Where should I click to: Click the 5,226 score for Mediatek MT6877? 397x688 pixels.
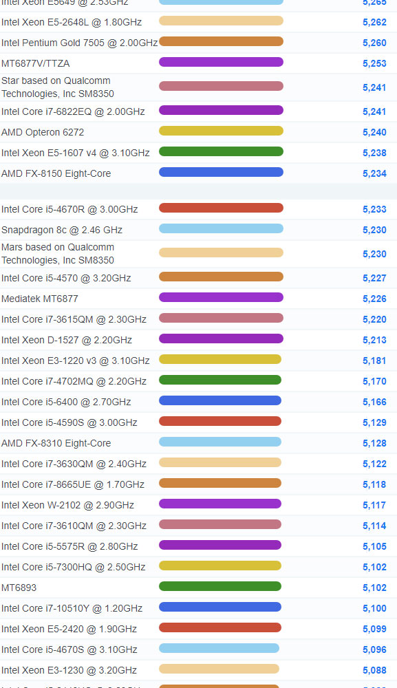pos(374,299)
